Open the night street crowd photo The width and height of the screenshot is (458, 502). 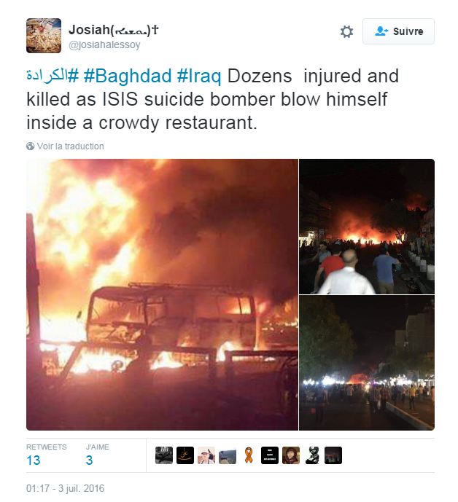[x=367, y=363]
